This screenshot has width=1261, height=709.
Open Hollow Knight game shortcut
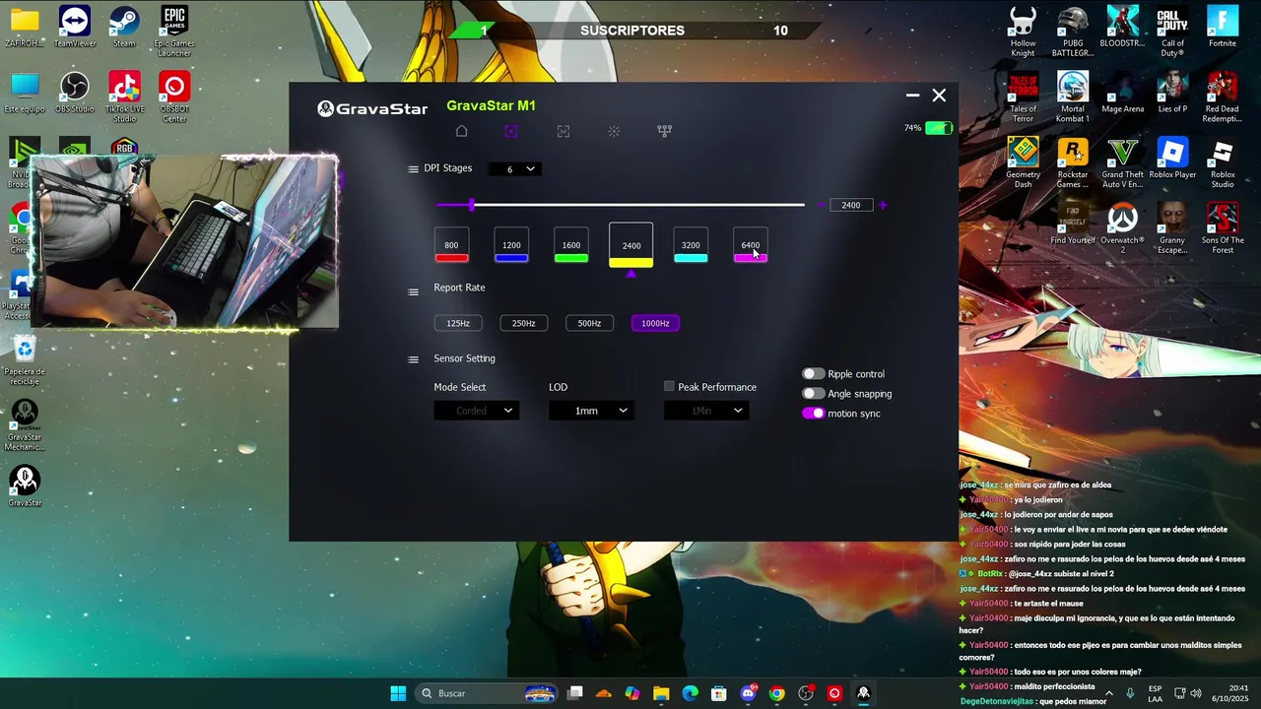point(1023,32)
